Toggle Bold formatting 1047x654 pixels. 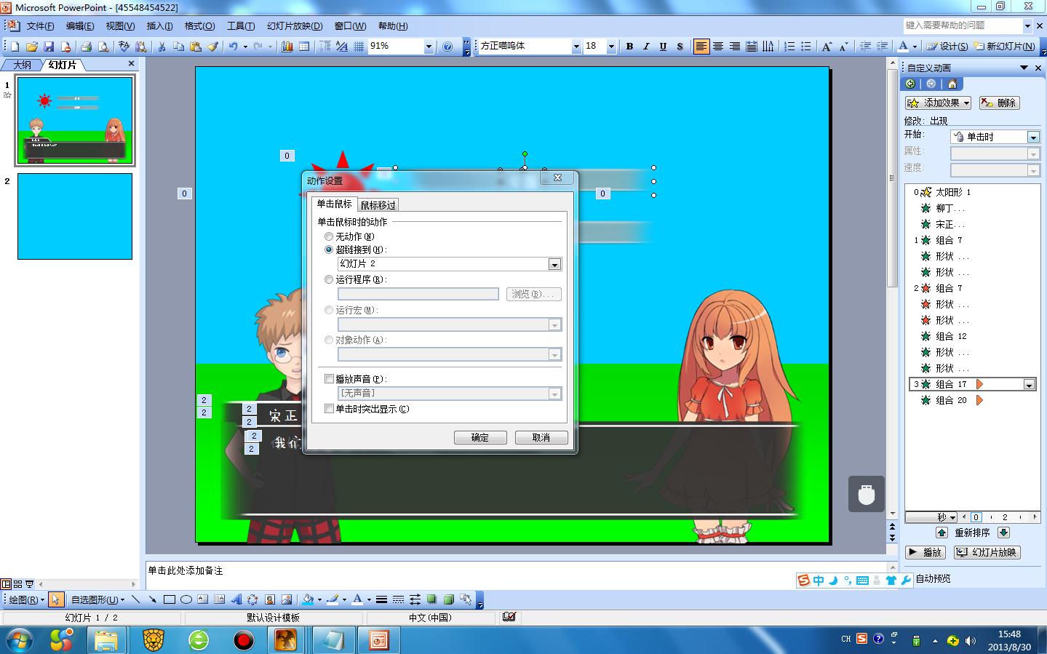[x=629, y=47]
